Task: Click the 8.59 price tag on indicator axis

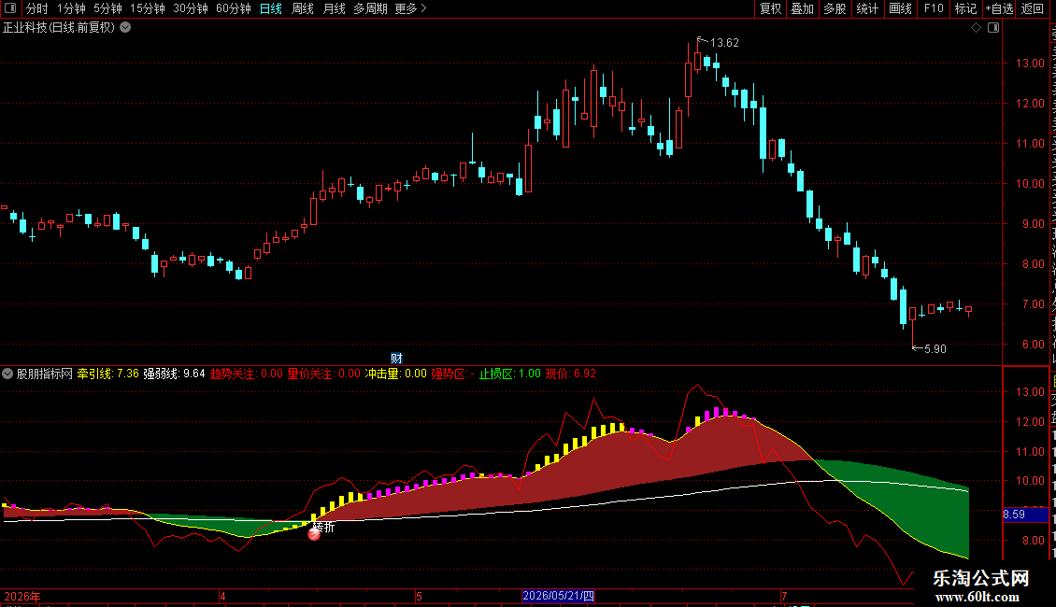Action: 1026,515
